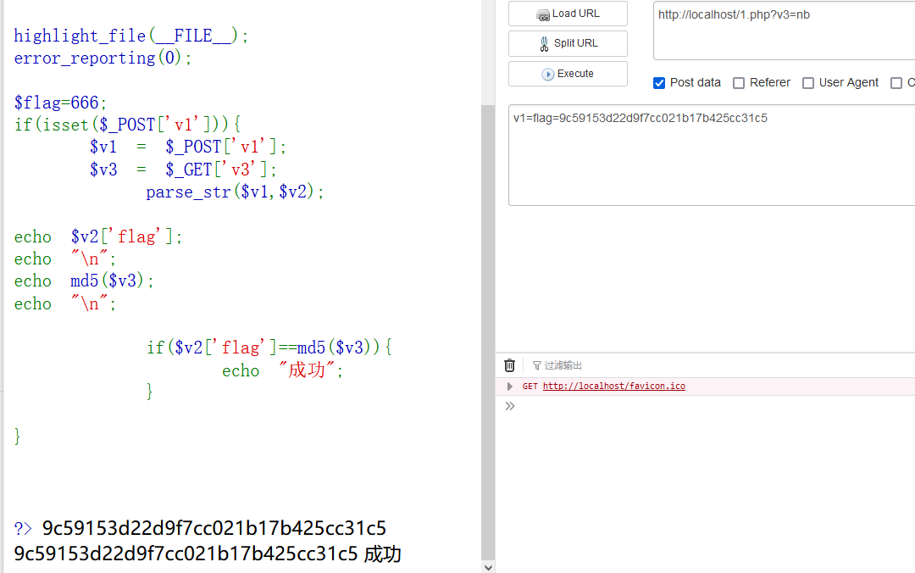
Task: Click the echo "成功" code line
Action: (282, 370)
